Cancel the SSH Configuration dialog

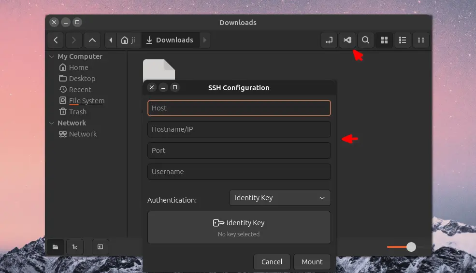click(x=272, y=262)
